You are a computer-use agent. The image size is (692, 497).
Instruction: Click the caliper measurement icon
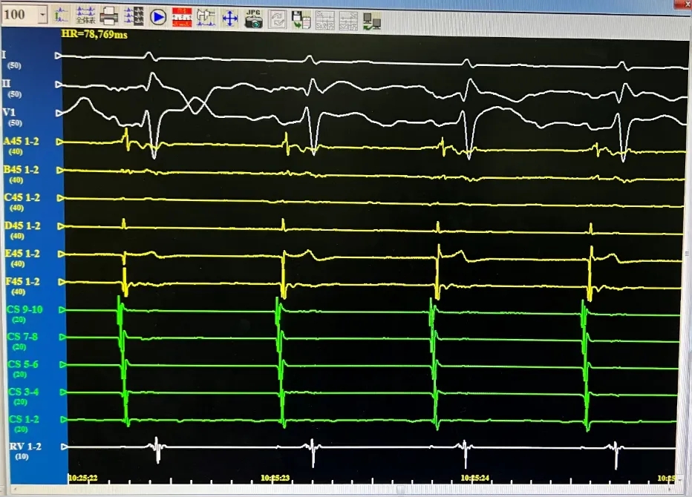tap(206, 18)
